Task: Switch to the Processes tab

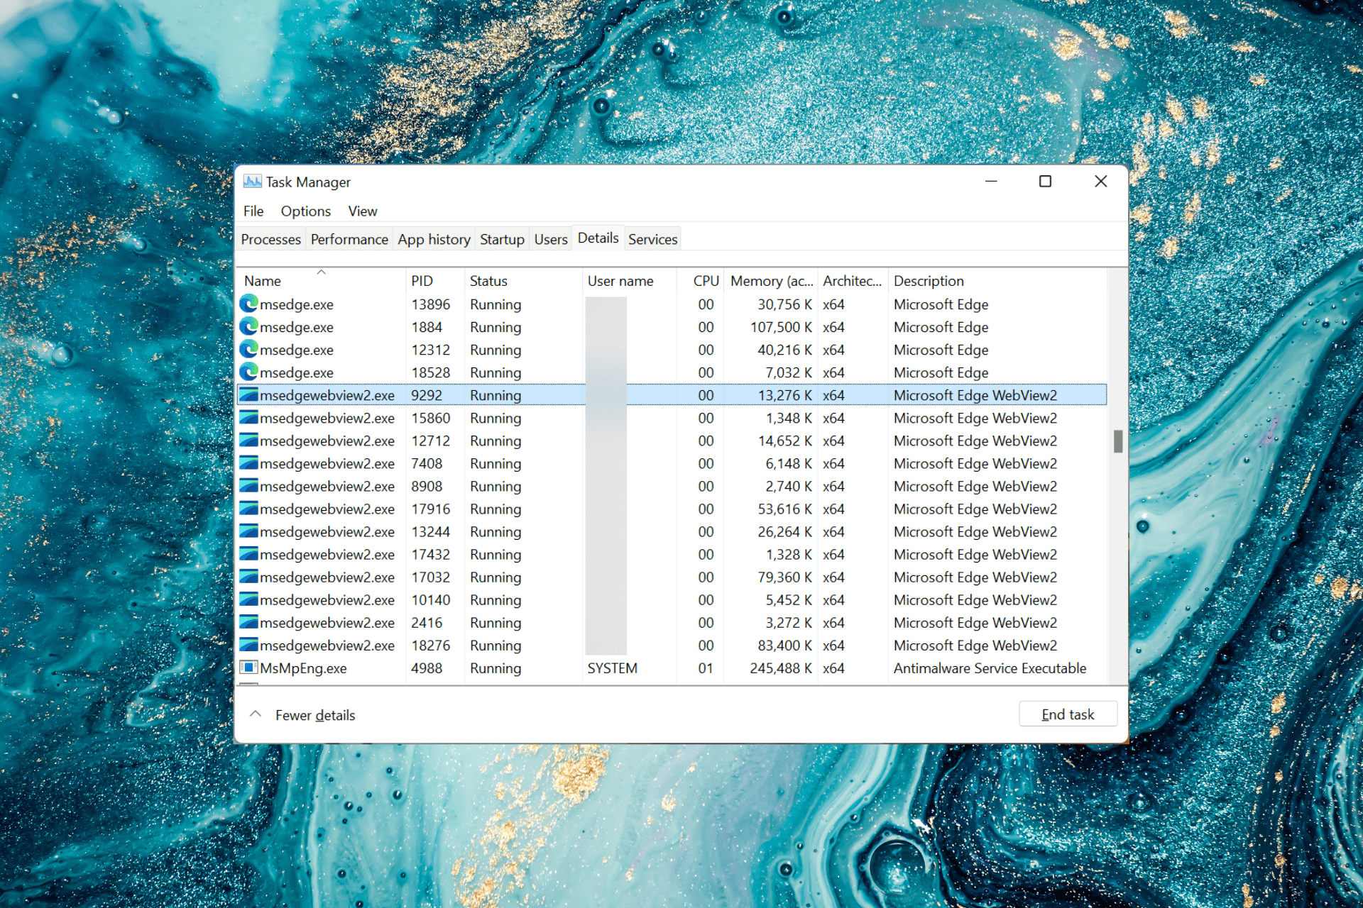Action: pos(269,238)
